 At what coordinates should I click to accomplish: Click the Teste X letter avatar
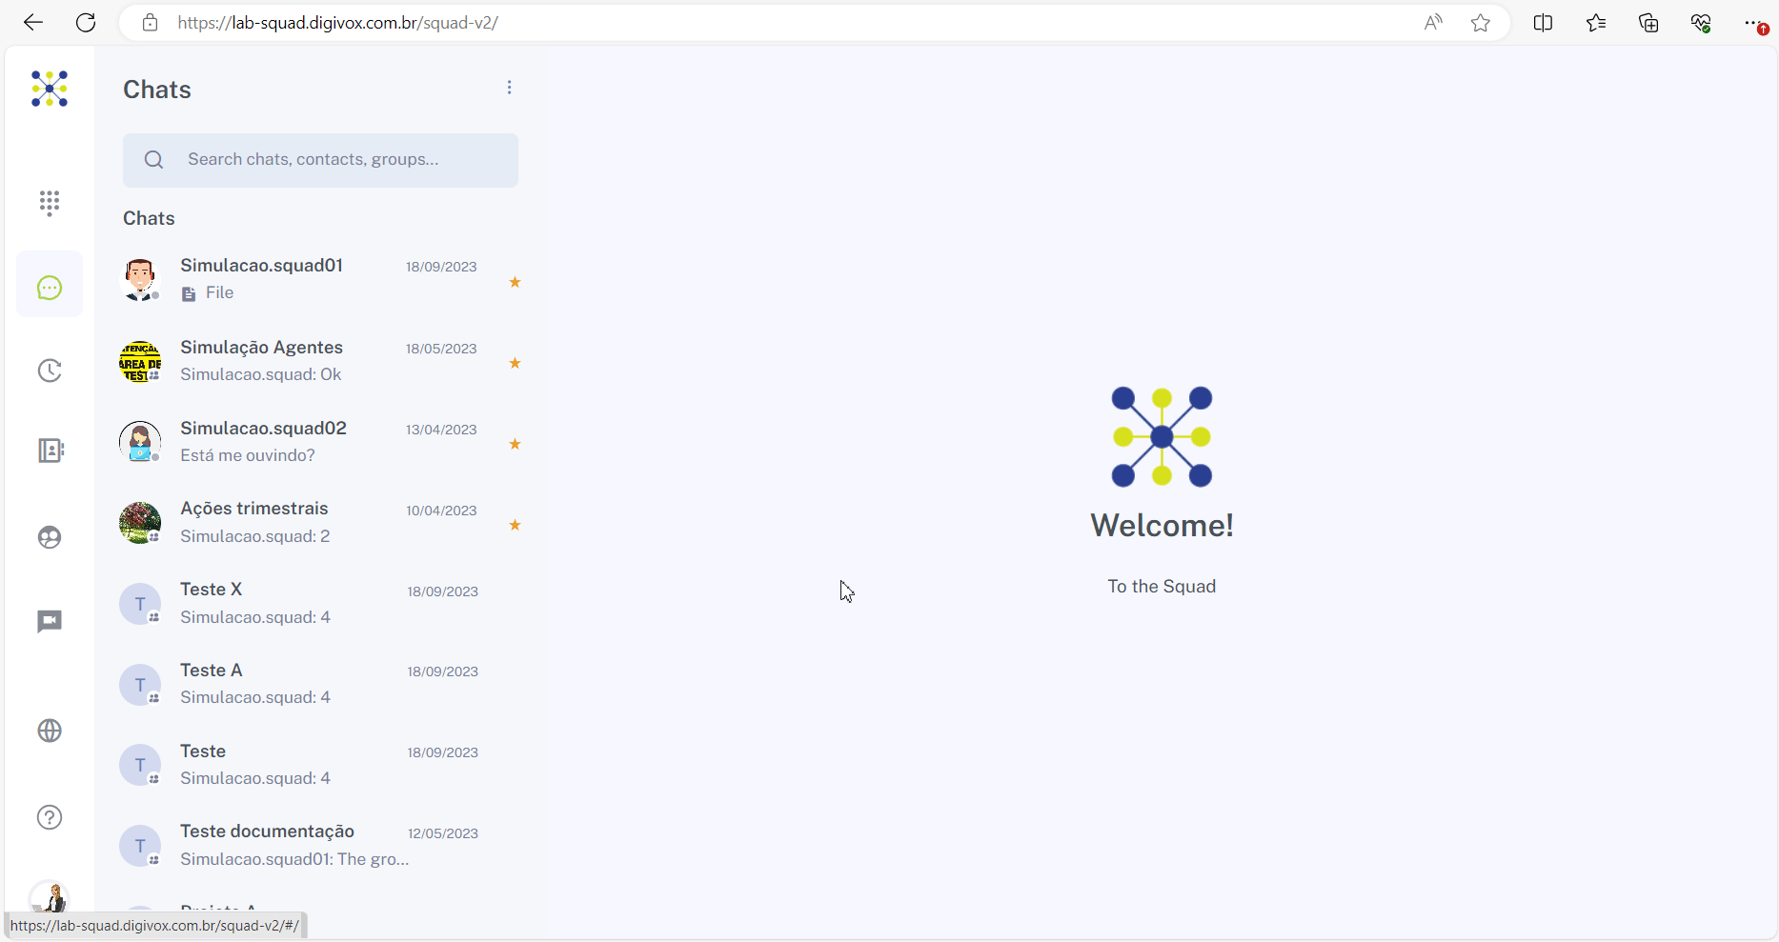(140, 604)
